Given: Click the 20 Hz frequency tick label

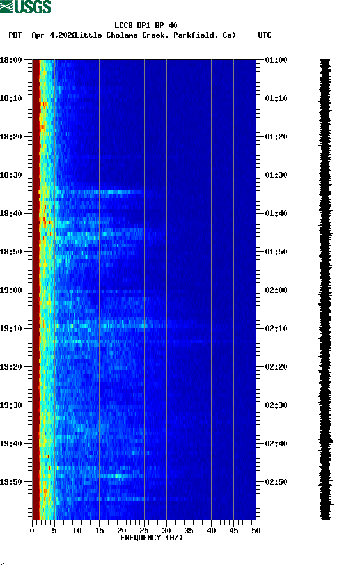Looking at the screenshot, I should coord(122,531).
